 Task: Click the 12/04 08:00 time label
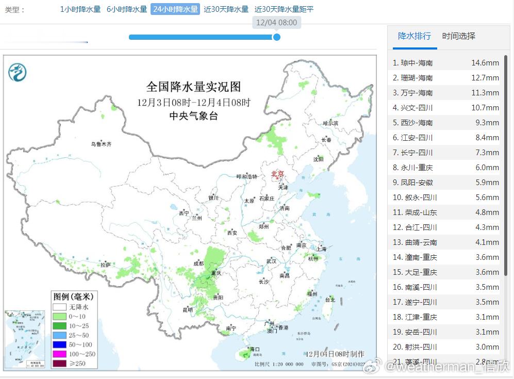click(277, 23)
